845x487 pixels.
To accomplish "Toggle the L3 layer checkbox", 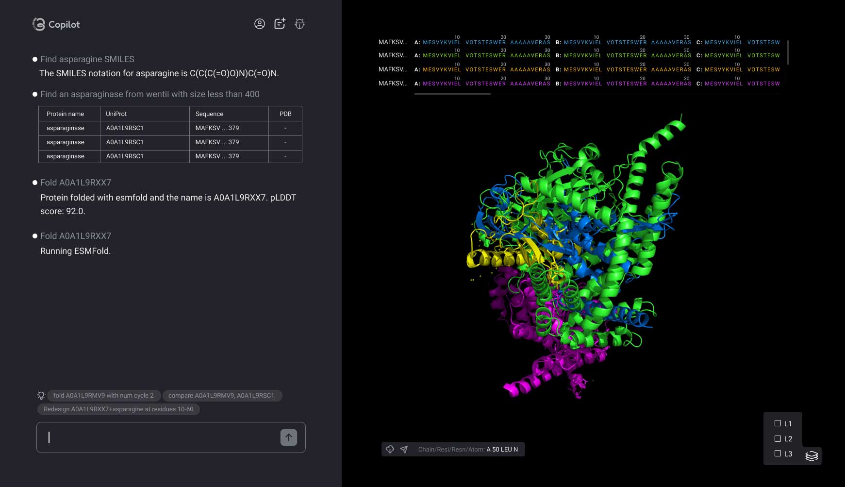I will tap(778, 453).
